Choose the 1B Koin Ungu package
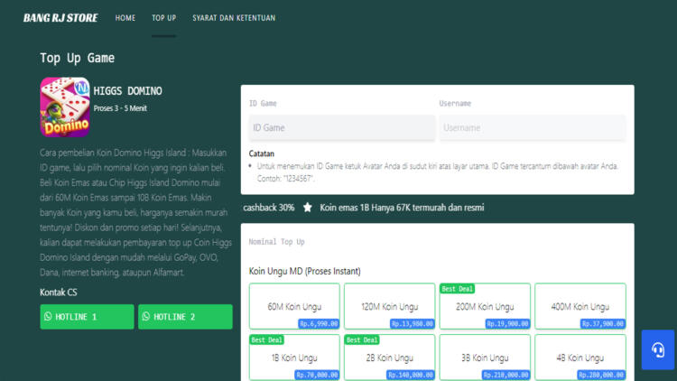This screenshot has height=381, width=677. 294,358
